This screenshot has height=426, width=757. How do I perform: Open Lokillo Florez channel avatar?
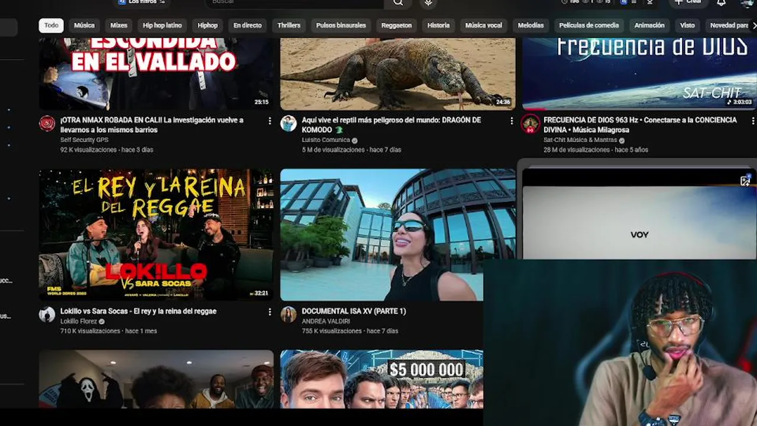click(47, 314)
